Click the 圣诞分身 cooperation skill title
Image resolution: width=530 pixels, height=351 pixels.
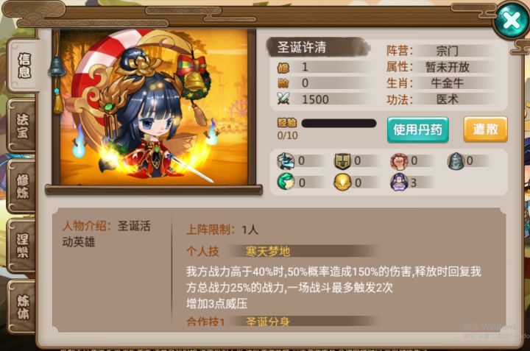pos(268,322)
